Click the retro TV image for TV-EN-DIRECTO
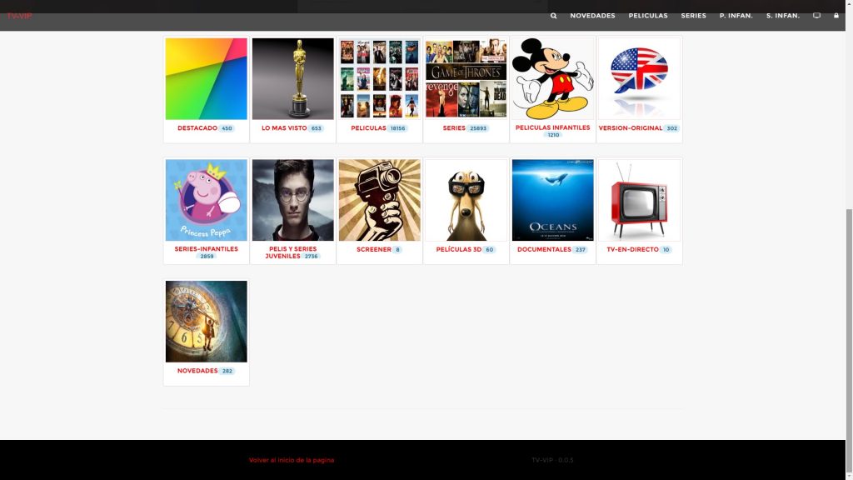The image size is (853, 480). click(x=638, y=199)
